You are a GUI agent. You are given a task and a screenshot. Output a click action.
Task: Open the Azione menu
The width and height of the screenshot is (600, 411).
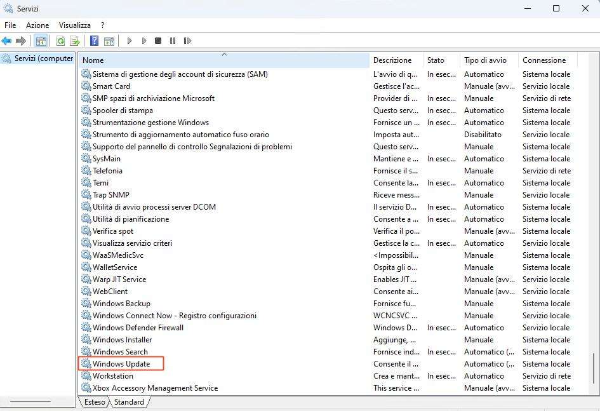coord(37,25)
